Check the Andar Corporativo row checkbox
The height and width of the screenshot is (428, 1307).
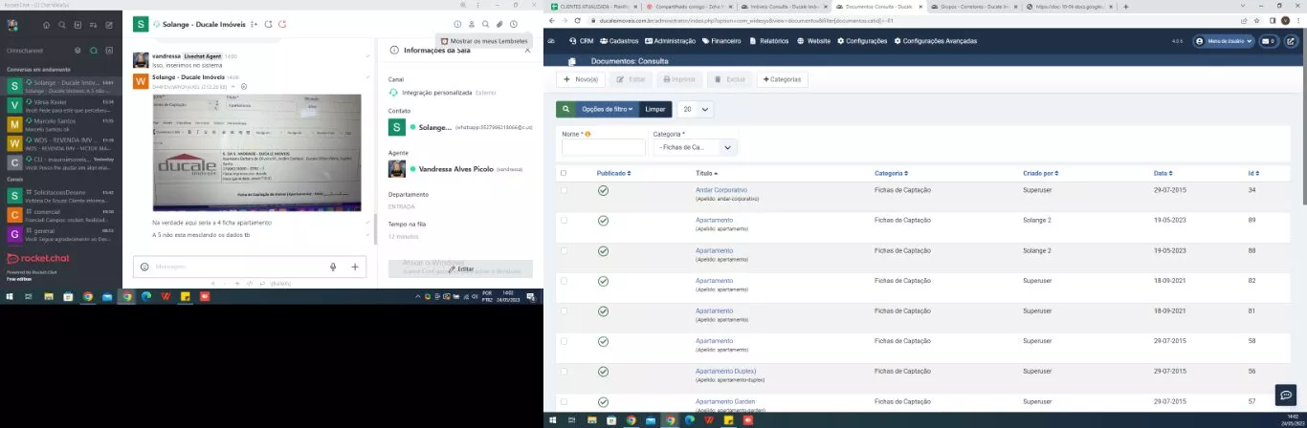[x=564, y=191]
